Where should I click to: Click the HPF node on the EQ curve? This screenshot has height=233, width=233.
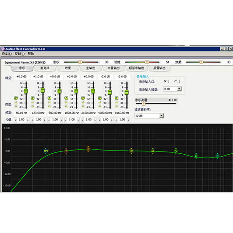[46, 151]
